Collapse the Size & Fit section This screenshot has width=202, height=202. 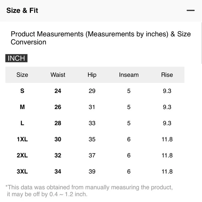coord(191,10)
